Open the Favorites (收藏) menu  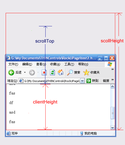point(55,64)
